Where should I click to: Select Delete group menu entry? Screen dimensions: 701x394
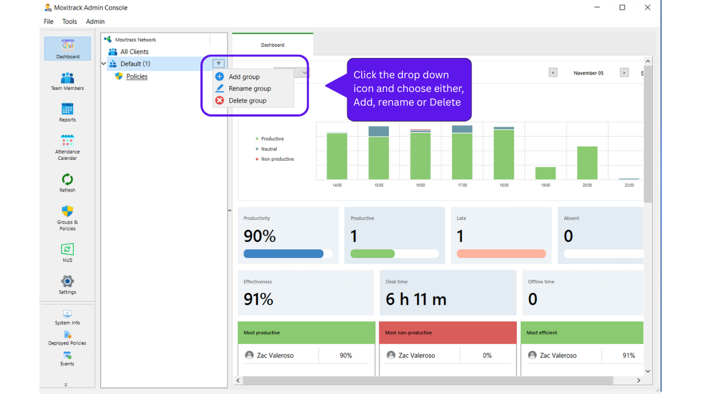(x=248, y=101)
